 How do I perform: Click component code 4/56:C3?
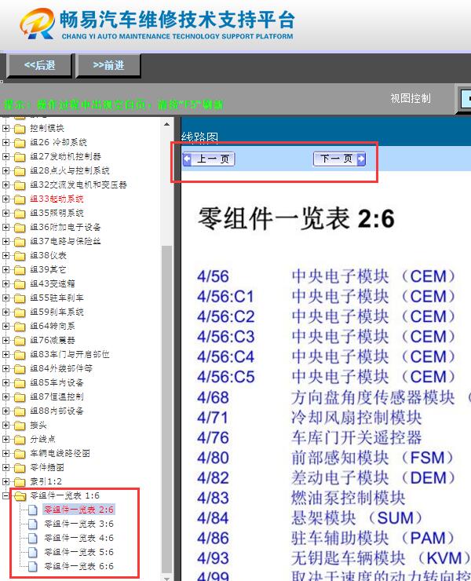click(225, 337)
